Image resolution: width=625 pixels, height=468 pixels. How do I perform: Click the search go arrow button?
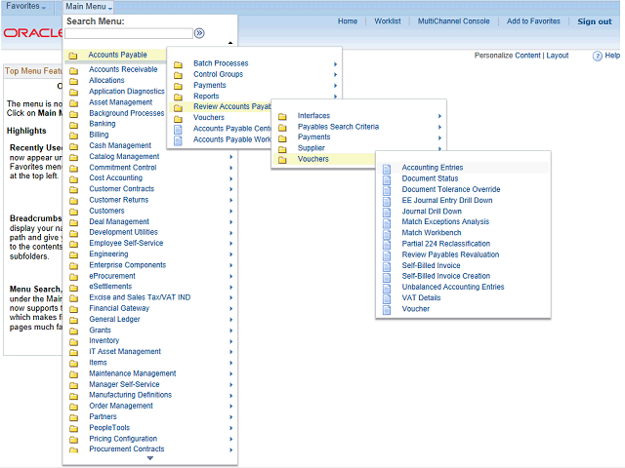pos(200,33)
